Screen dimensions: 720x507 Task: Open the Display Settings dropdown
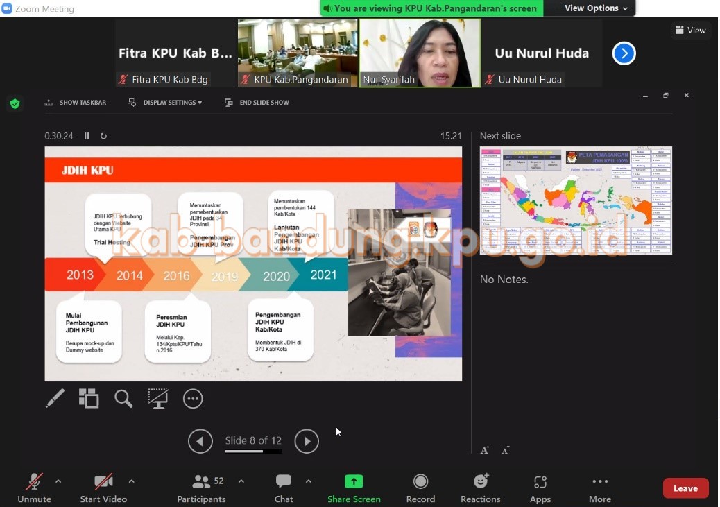[166, 103]
